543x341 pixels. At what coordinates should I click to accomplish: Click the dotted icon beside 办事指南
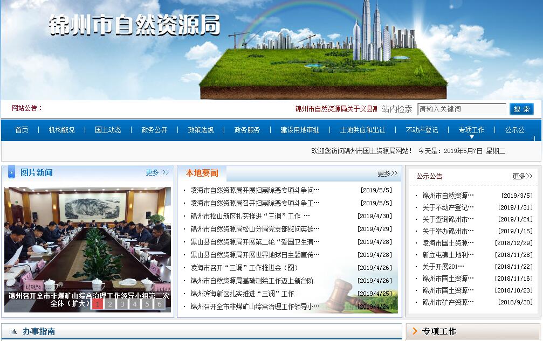13,331
